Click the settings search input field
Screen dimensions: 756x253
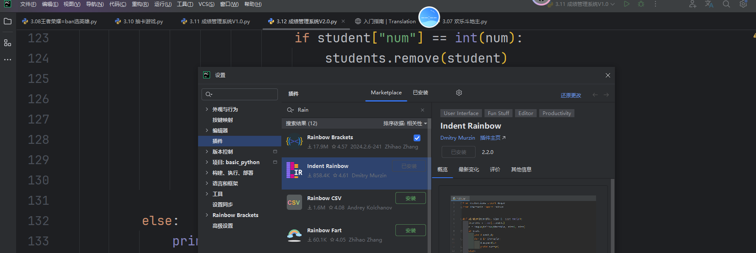tap(240, 94)
